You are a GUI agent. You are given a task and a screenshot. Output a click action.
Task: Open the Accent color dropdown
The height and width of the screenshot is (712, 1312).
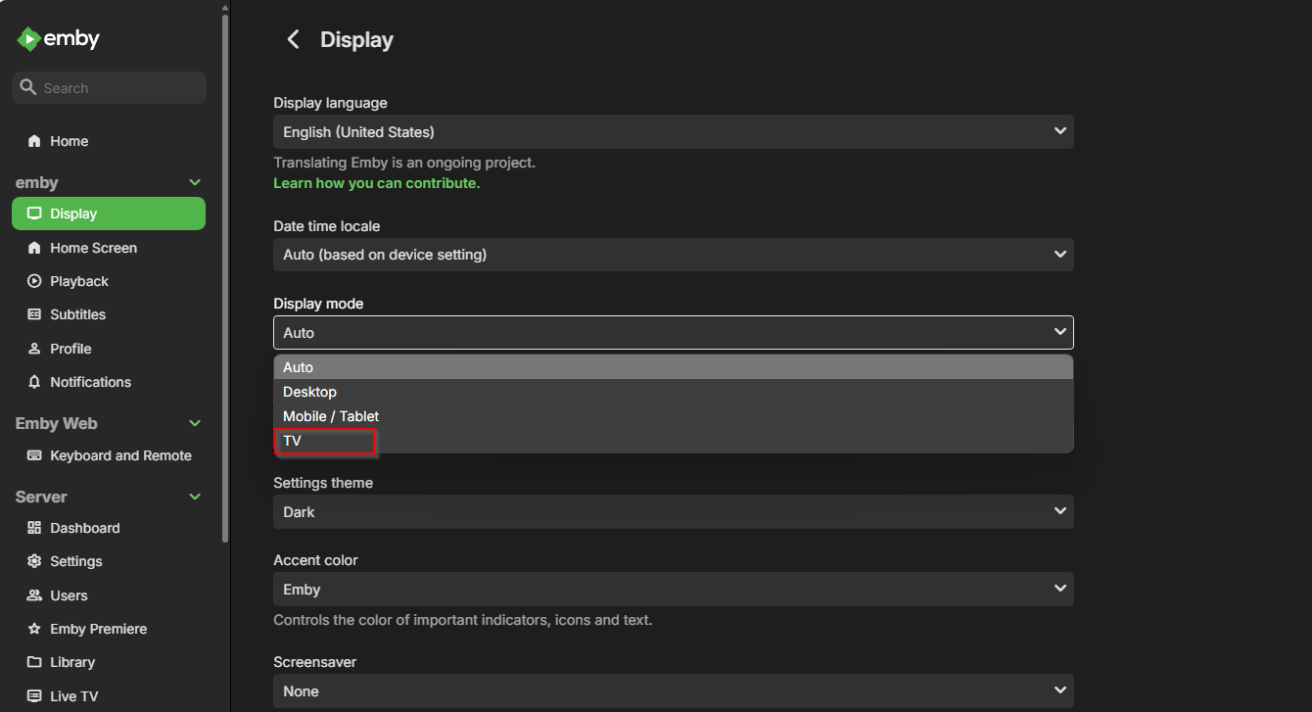[x=673, y=590]
